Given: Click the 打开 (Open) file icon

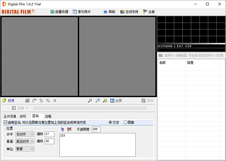Looking at the screenshot, I should 5,100.
